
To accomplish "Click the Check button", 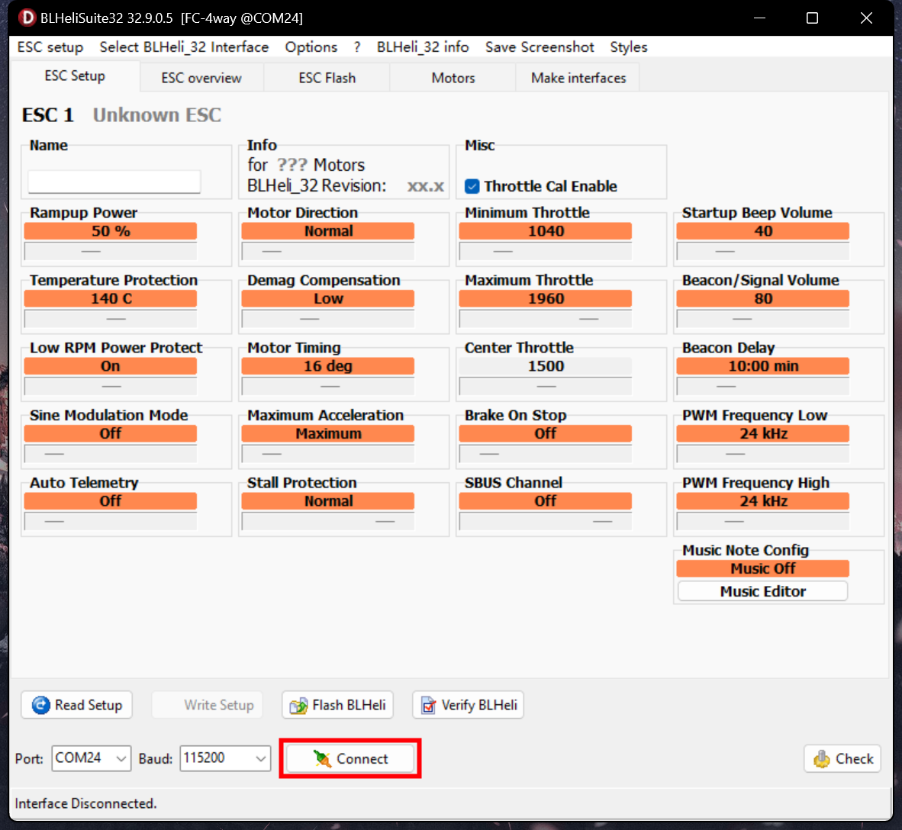I will point(842,759).
